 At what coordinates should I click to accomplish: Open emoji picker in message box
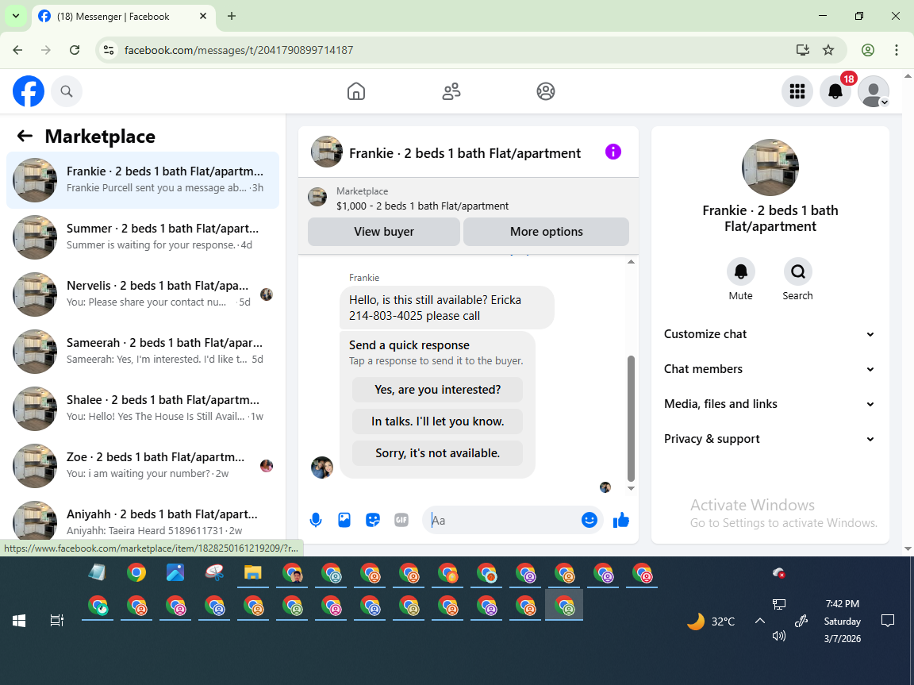[x=589, y=520]
